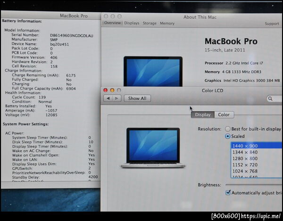The image size is (283, 221).
Task: Click the serial number D86149603NGDGDLAU
Action: [x=72, y=36]
